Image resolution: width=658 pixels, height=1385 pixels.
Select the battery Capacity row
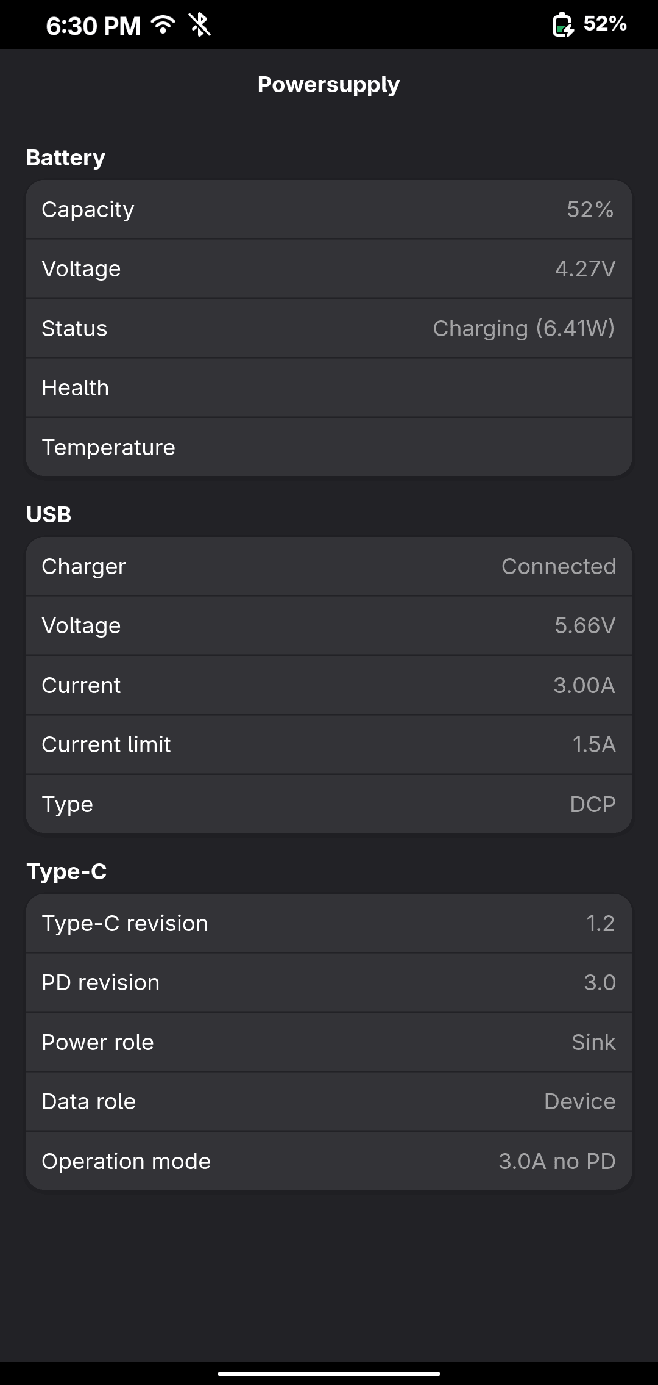329,209
